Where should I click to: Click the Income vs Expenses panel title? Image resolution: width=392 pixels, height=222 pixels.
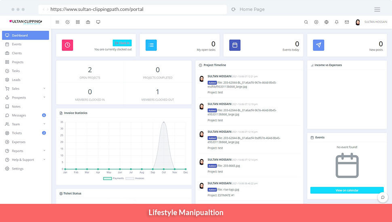pos(328,65)
